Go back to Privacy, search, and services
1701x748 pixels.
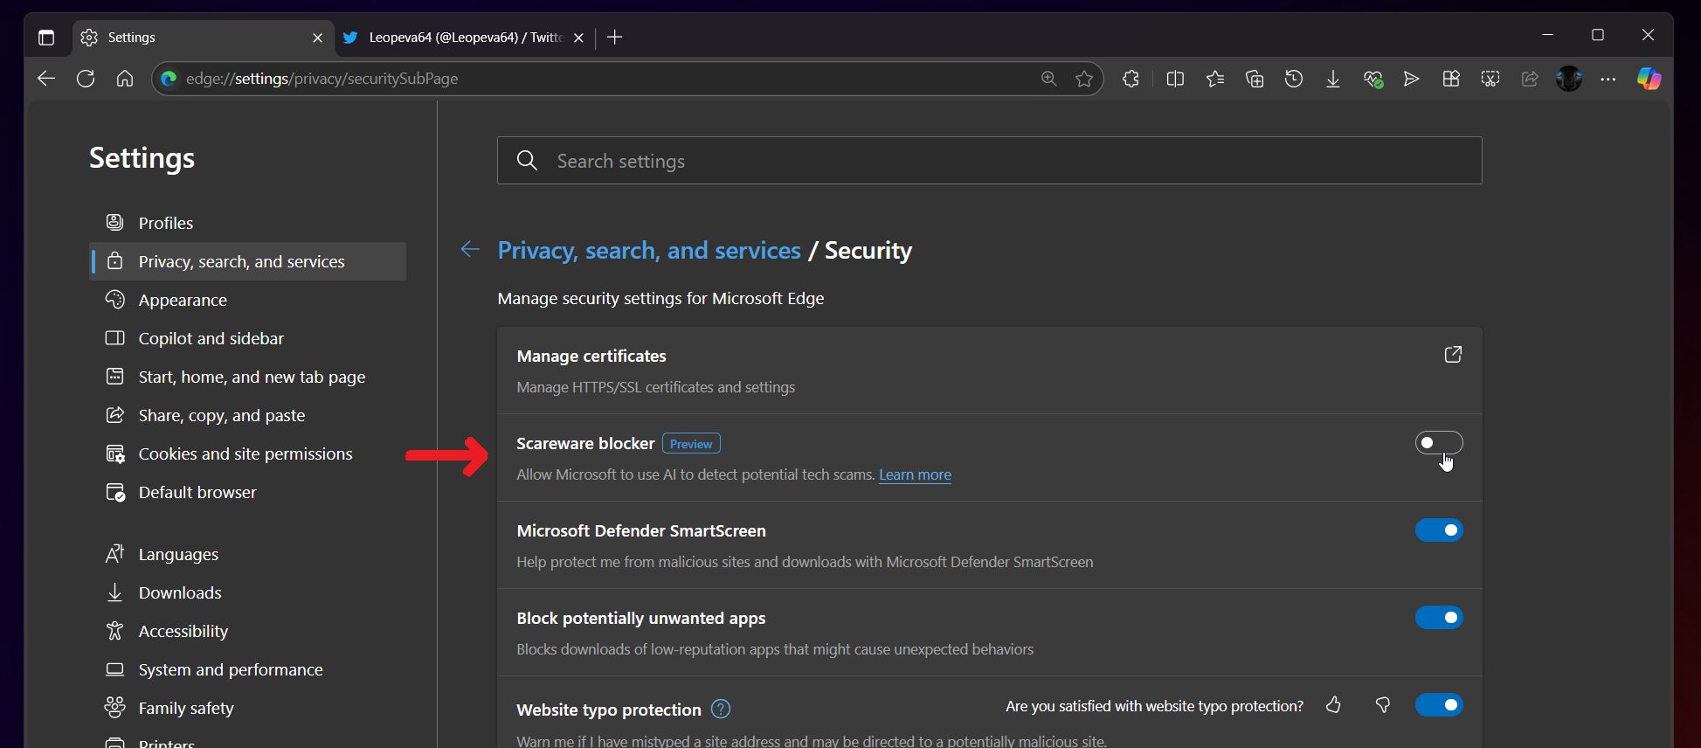[x=470, y=250]
